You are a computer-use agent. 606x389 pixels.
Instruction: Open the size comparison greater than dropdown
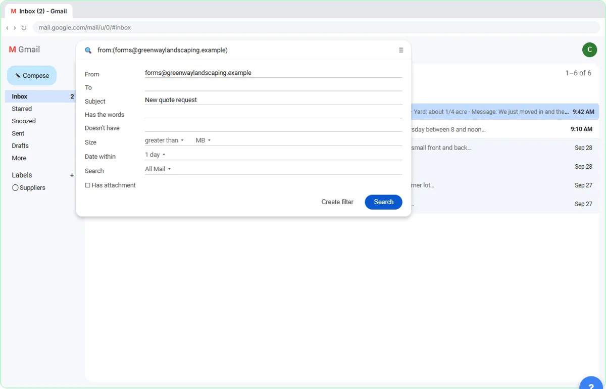tap(165, 140)
